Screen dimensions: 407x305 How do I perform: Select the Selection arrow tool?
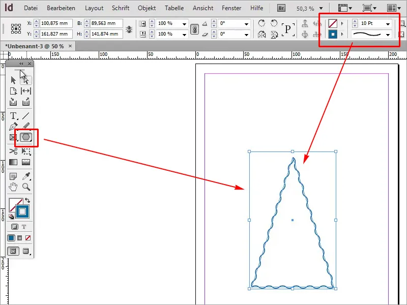[x=14, y=80]
